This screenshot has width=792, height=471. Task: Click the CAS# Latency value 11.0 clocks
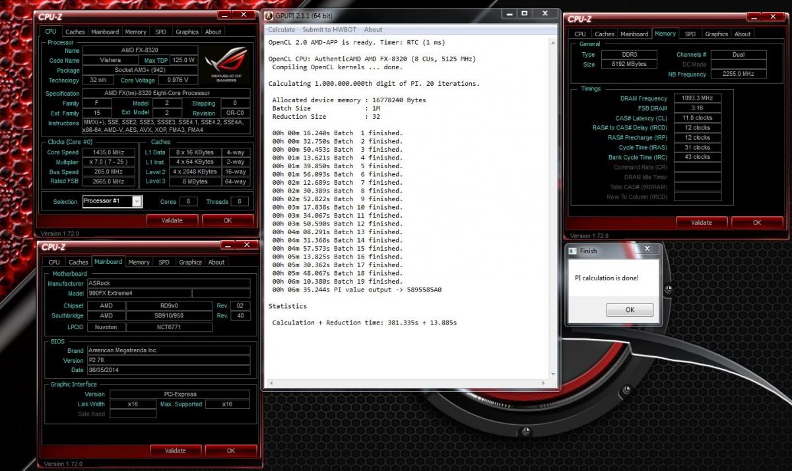[697, 118]
